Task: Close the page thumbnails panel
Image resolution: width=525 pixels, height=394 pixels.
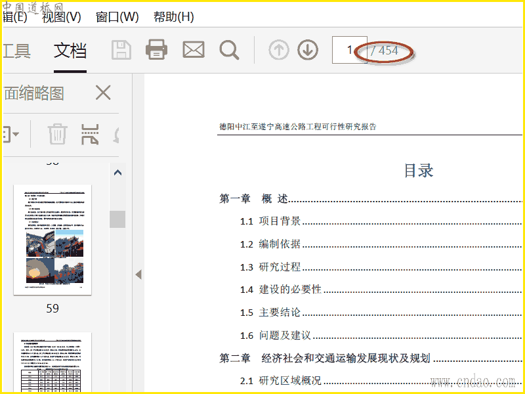Action: tap(103, 93)
